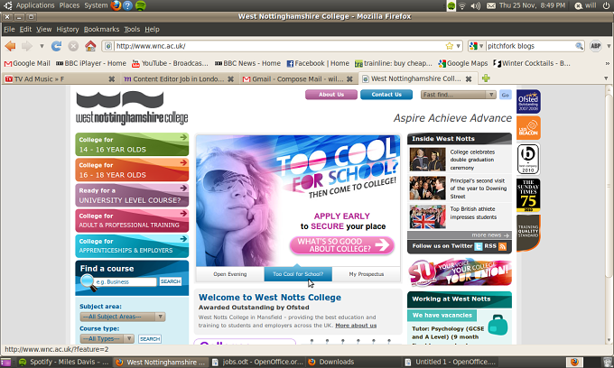
Task: Open the History menu
Action: pyautogui.click(x=68, y=30)
